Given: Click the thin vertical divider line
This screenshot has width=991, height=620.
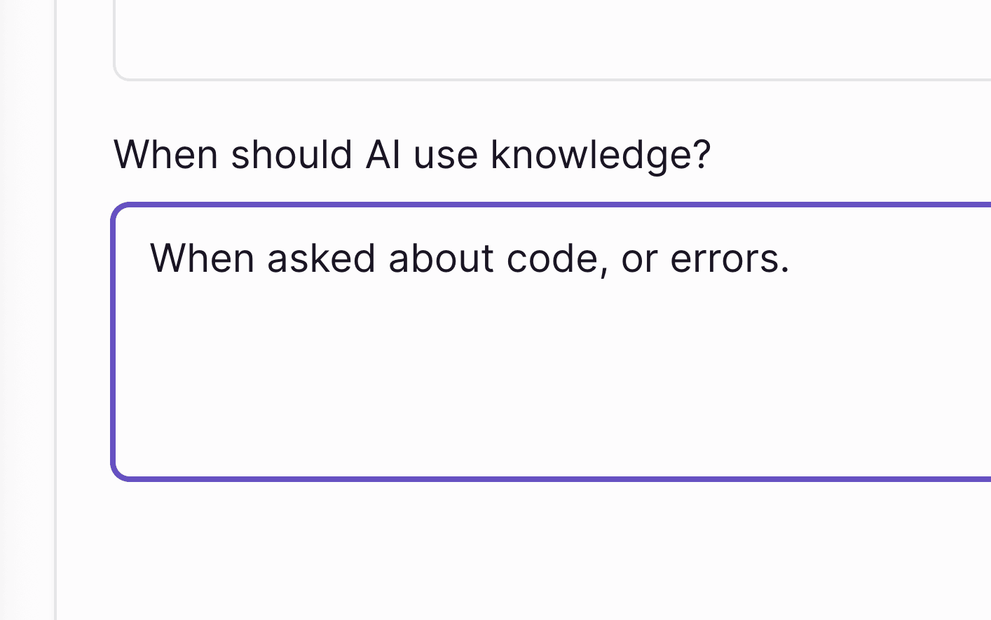Looking at the screenshot, I should click(55, 308).
